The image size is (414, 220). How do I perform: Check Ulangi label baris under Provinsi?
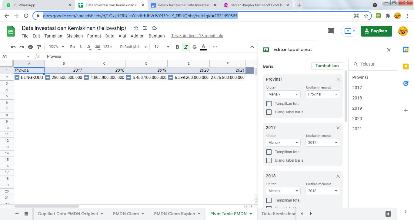point(269,112)
